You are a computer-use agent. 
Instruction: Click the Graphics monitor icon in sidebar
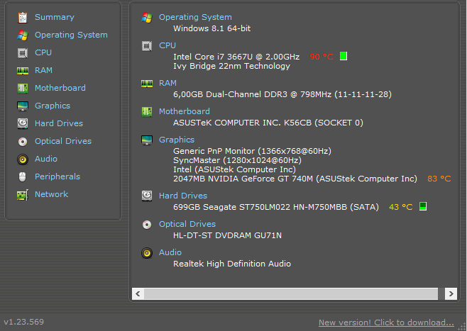[x=23, y=106]
